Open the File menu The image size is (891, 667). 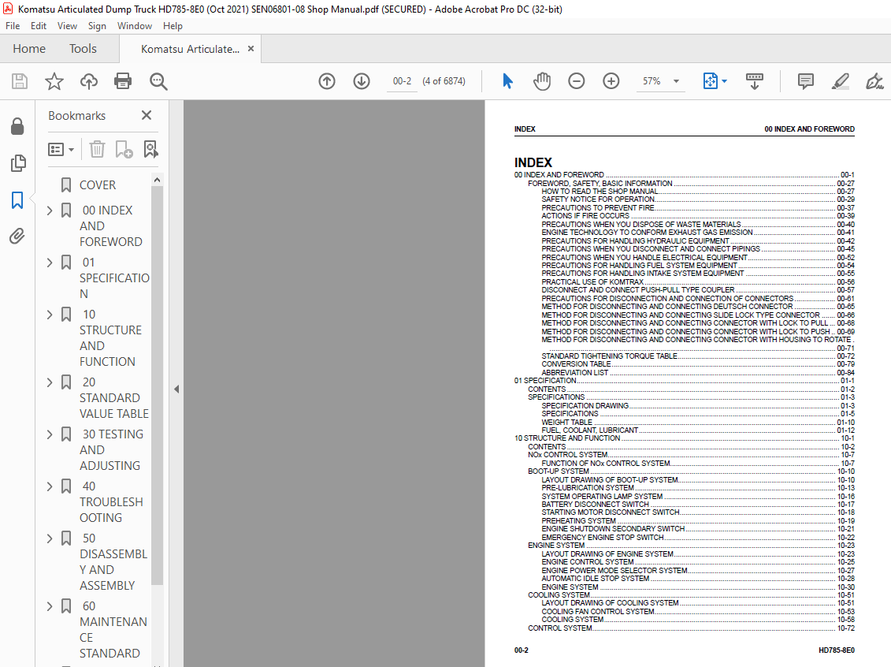click(x=13, y=25)
